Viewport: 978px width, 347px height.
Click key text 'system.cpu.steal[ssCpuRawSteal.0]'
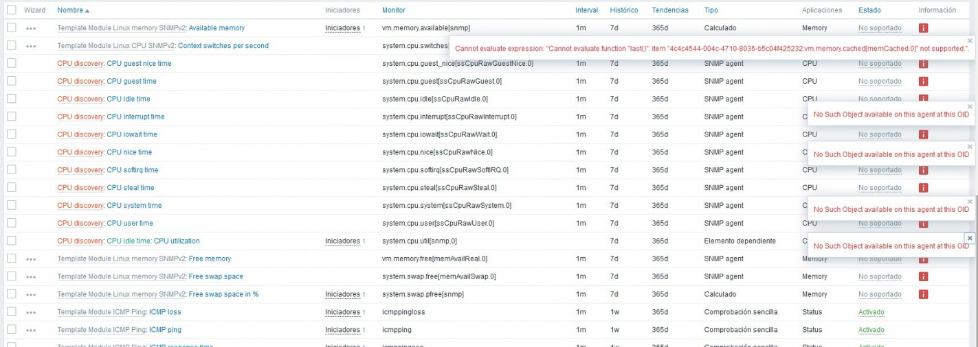[439, 188]
